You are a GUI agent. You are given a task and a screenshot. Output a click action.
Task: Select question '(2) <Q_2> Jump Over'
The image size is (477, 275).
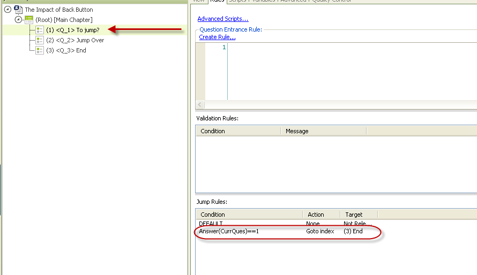pyautogui.click(x=75, y=40)
